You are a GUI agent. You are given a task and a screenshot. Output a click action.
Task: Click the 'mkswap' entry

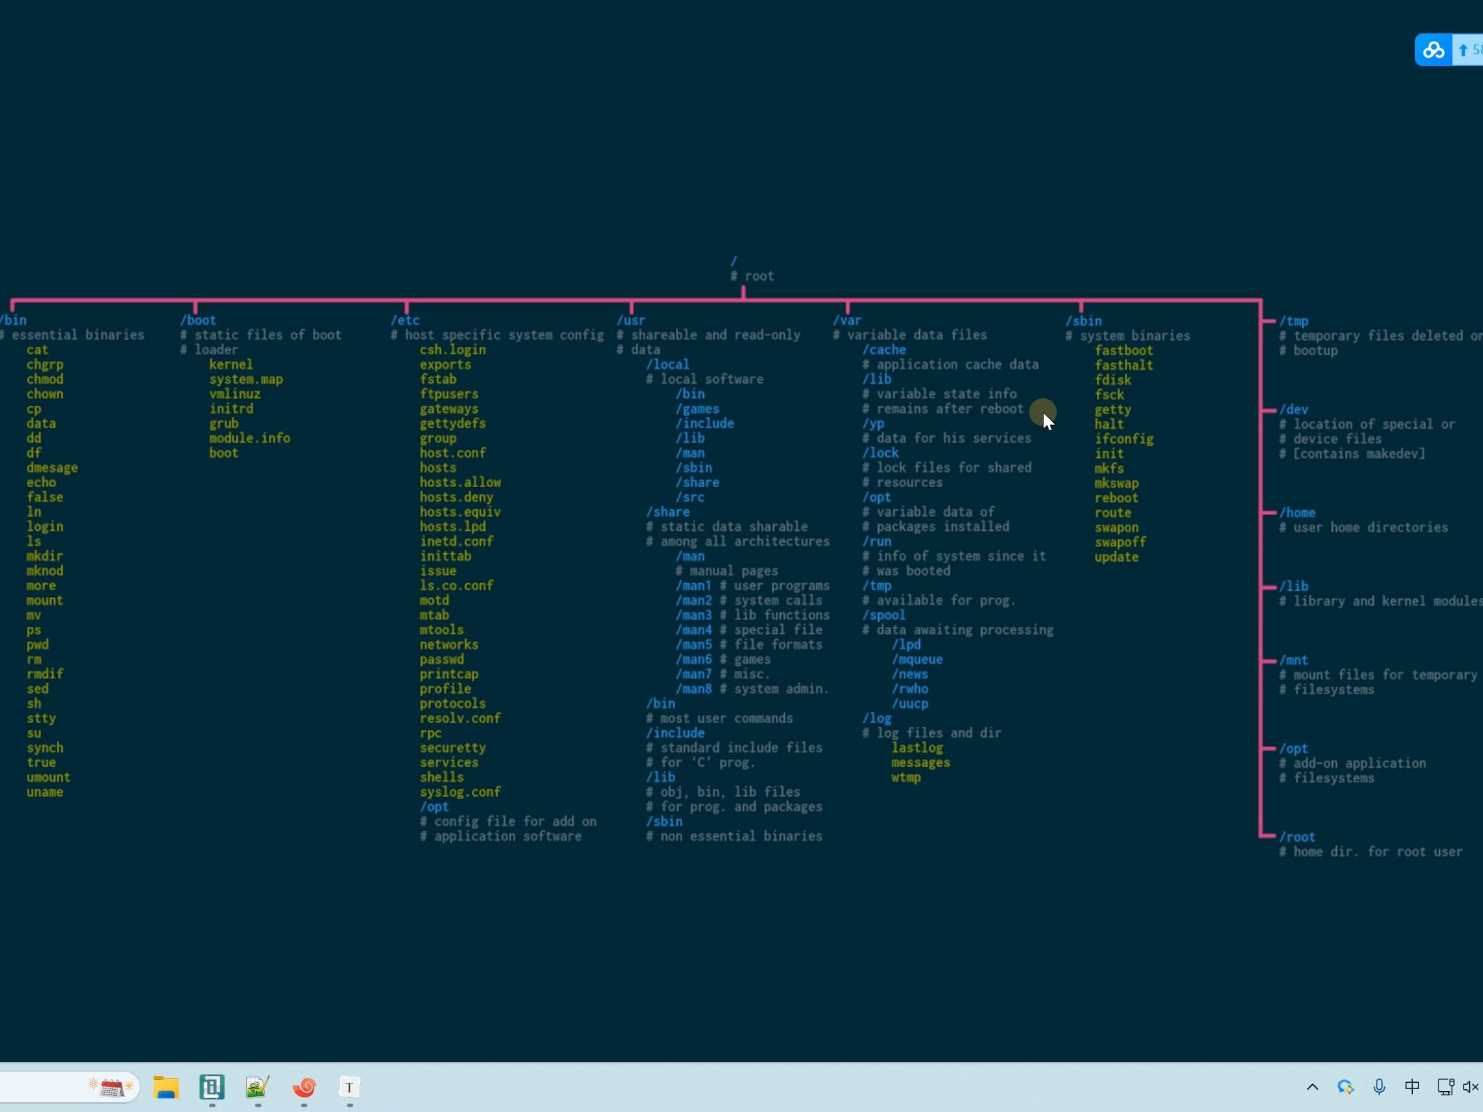pyautogui.click(x=1117, y=483)
